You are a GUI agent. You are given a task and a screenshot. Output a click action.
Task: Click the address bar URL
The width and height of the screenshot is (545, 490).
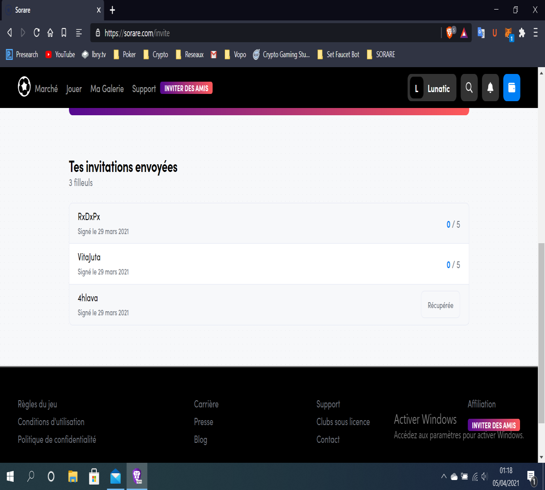pos(137,33)
